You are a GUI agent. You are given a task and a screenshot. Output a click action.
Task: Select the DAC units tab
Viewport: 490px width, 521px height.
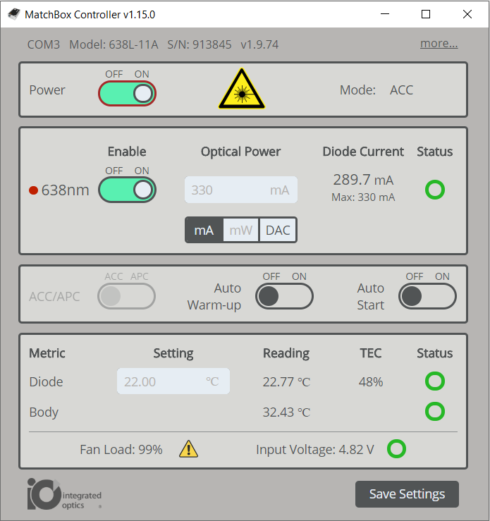(278, 231)
